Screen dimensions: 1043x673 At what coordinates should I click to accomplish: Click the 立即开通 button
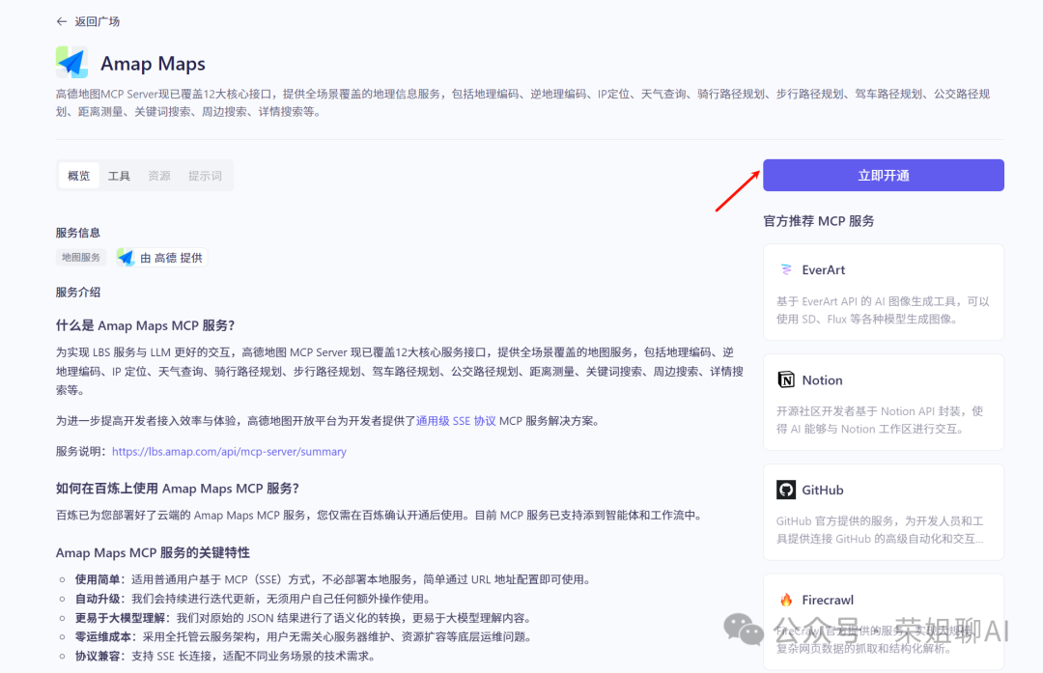click(883, 175)
